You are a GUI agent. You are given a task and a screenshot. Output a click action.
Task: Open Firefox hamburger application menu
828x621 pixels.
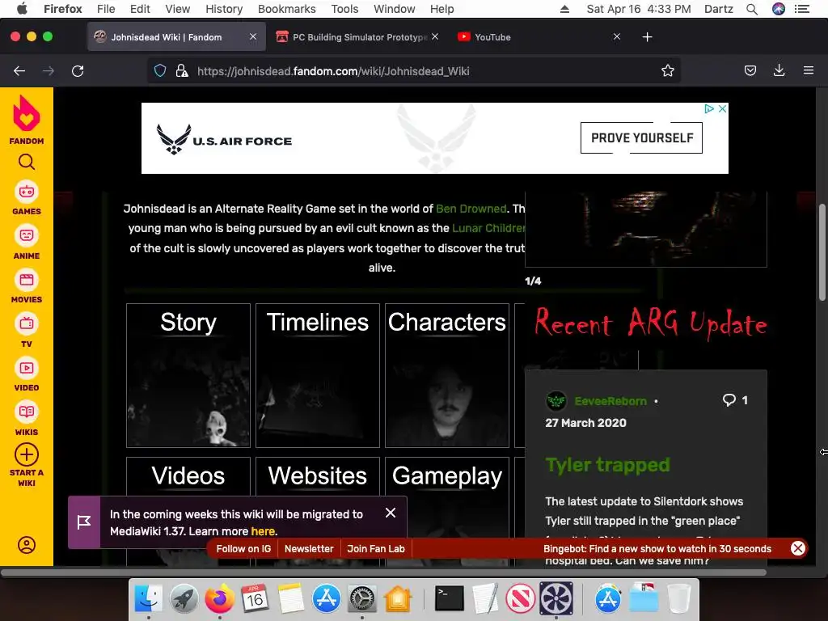pos(809,70)
